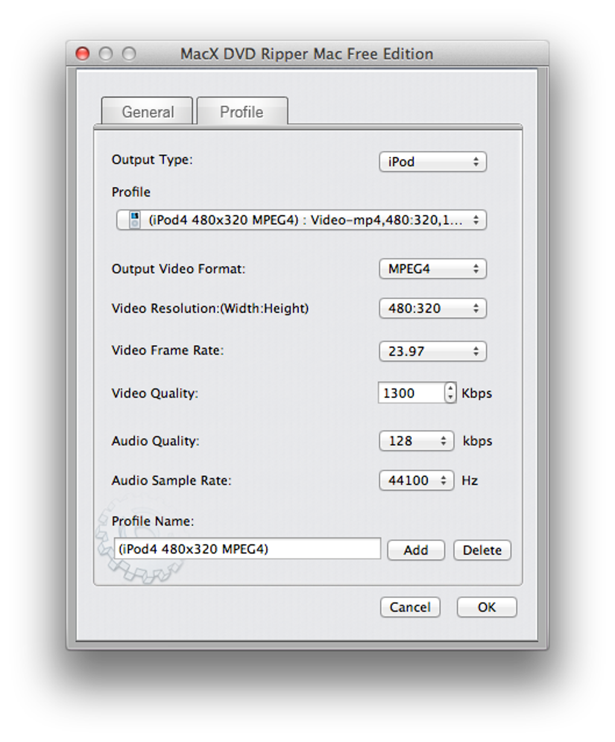Click the Output Type label
This screenshot has width=615, height=742.
pyautogui.click(x=152, y=160)
